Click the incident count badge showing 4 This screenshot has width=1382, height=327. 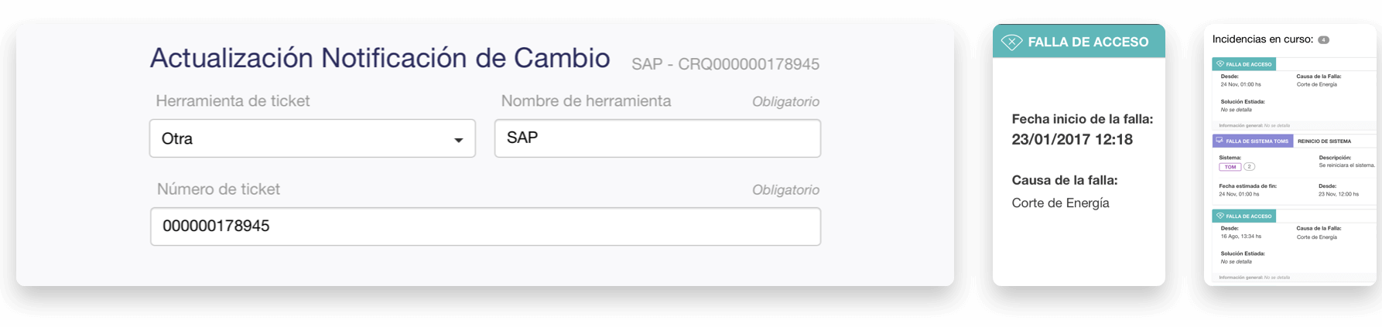[1323, 39]
